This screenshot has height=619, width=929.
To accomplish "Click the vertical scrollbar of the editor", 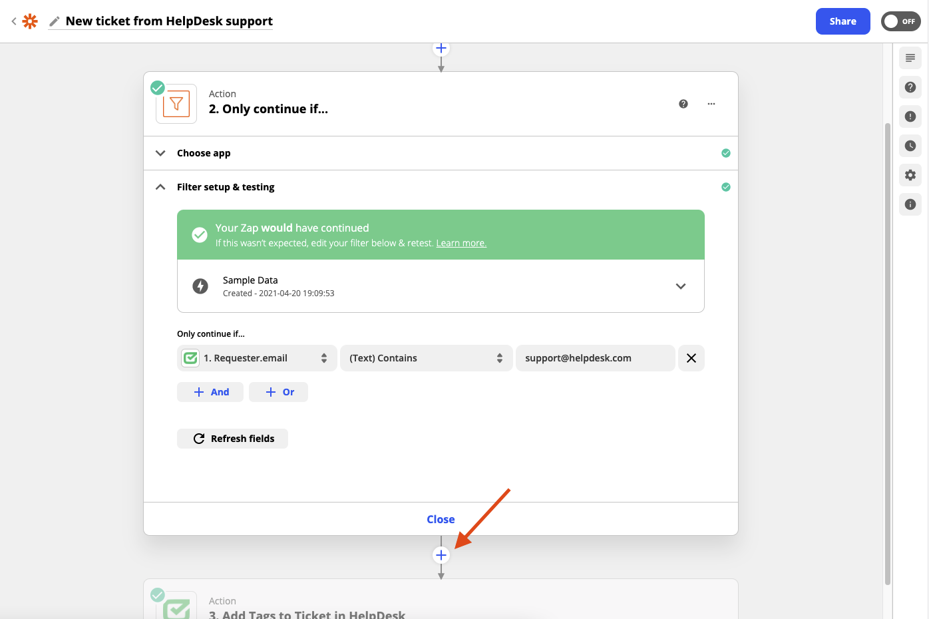I will point(888,353).
